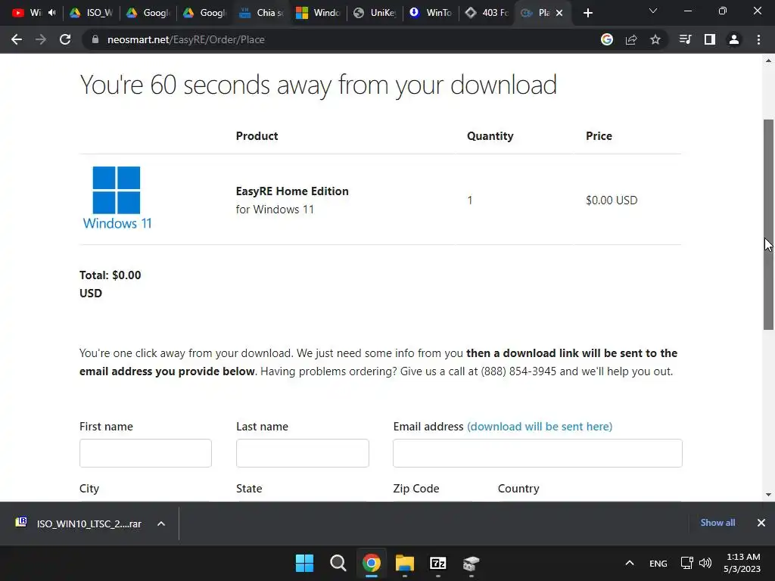This screenshot has width=775, height=581.
Task: Open 7-Zip from the taskbar
Action: point(438,563)
